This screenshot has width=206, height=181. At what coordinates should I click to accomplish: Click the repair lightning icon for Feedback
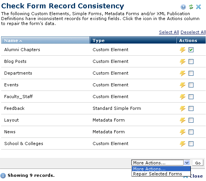click(182, 108)
